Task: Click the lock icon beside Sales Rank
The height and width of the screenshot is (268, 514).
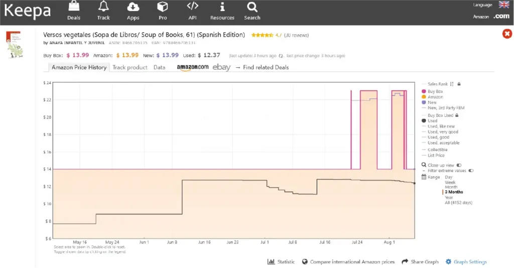Action: 459,84
